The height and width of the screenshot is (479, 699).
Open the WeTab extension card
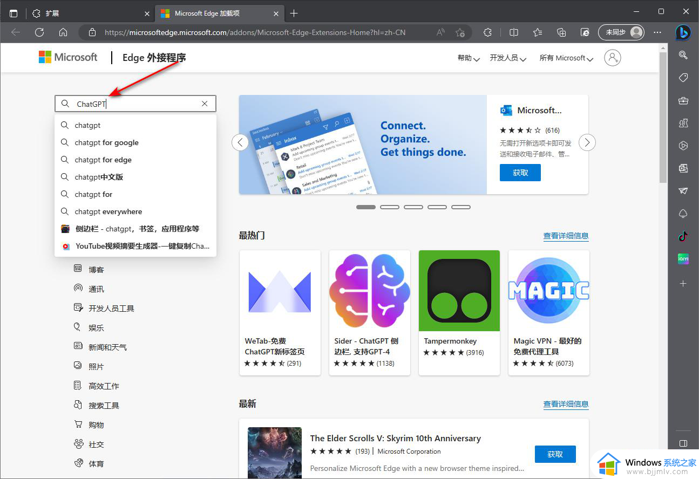coord(280,313)
